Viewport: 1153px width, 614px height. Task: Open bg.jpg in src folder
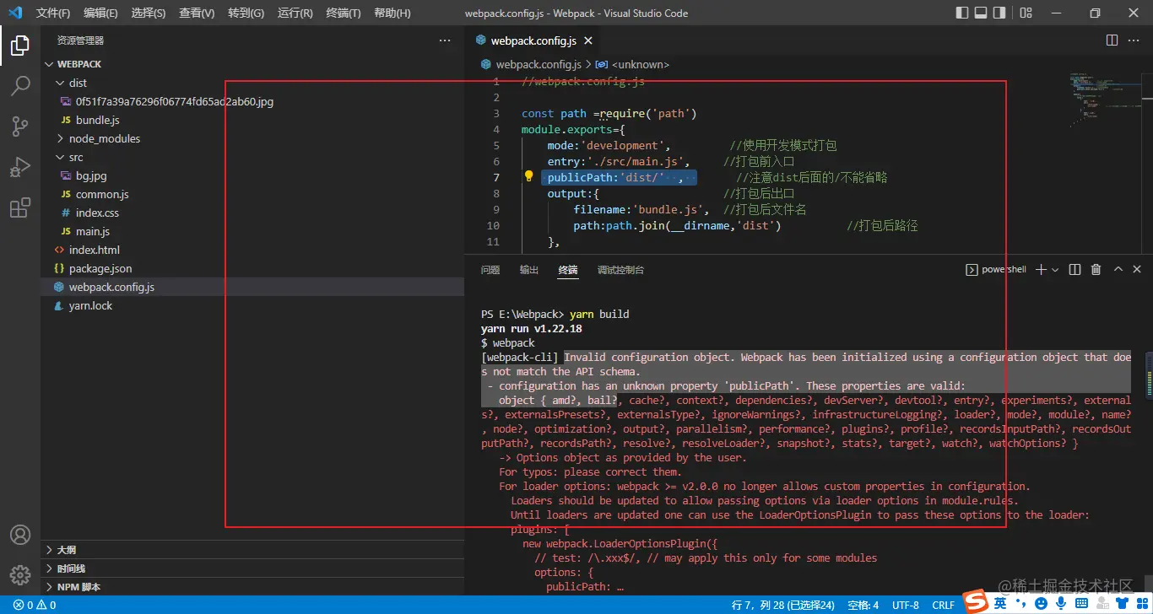click(252, 175)
